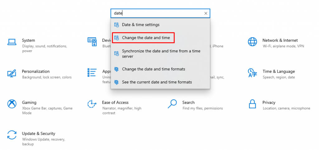Open See the current date and time formats
Viewport: 319px width, 150px height.
(157, 82)
